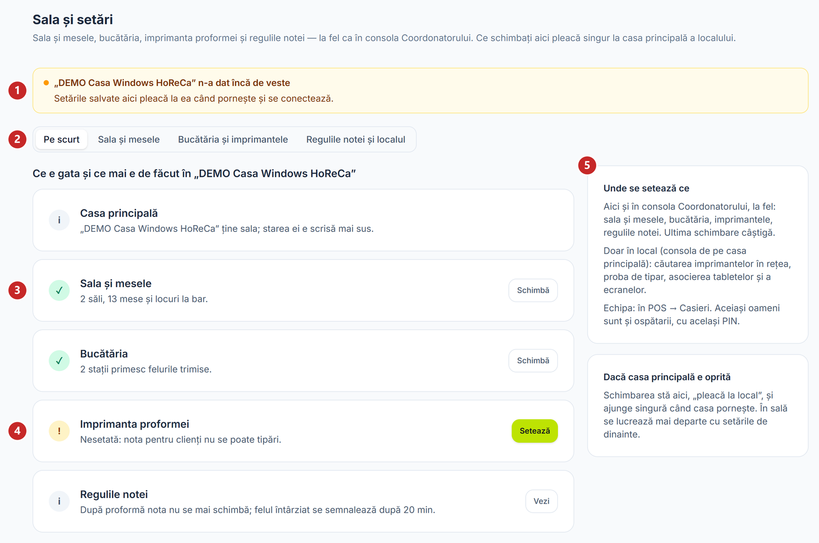Click the info icon beside Casa principală

click(x=59, y=220)
